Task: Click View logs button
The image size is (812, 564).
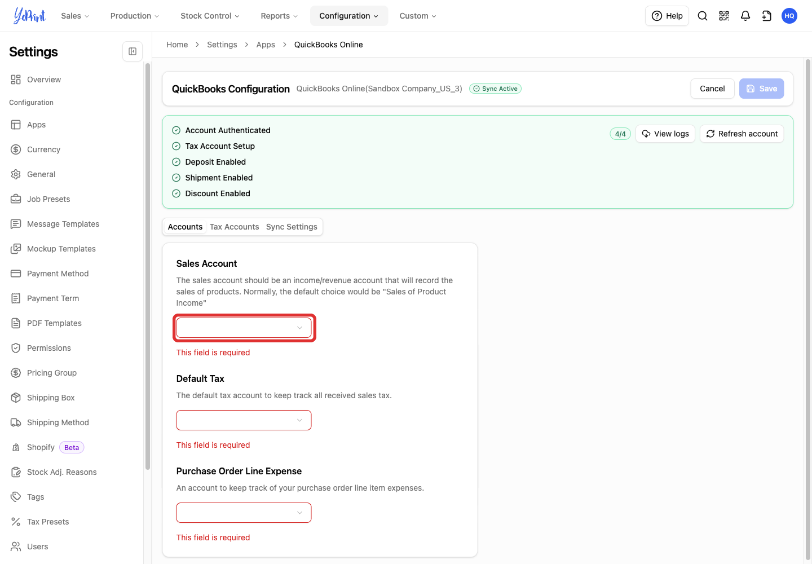Action: pyautogui.click(x=665, y=134)
